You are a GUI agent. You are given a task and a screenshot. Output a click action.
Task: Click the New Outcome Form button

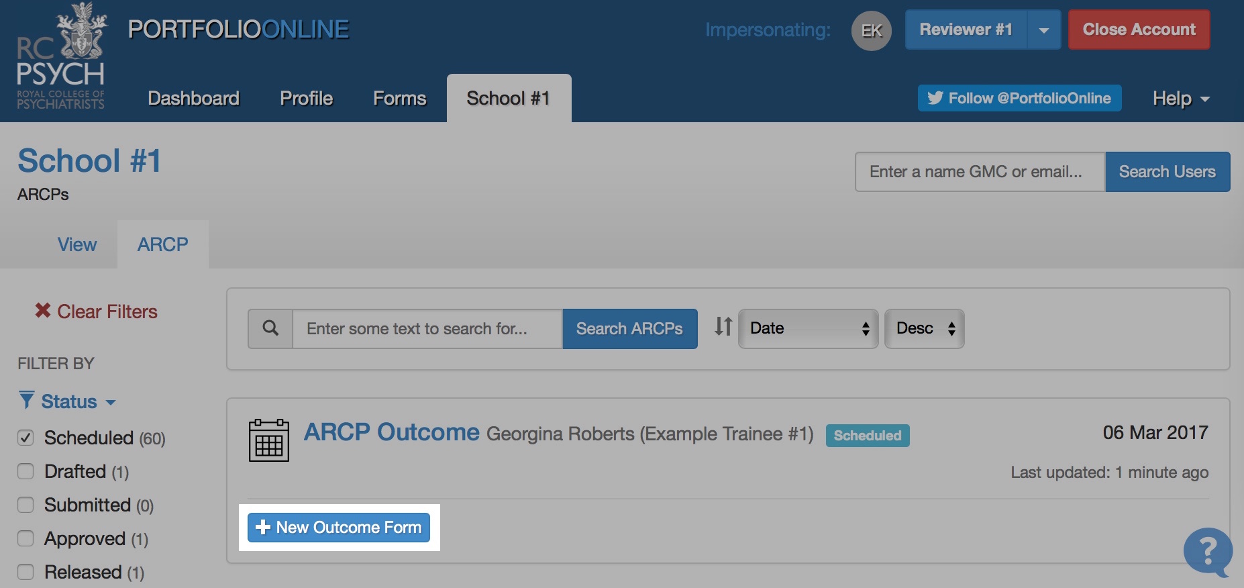pos(338,528)
